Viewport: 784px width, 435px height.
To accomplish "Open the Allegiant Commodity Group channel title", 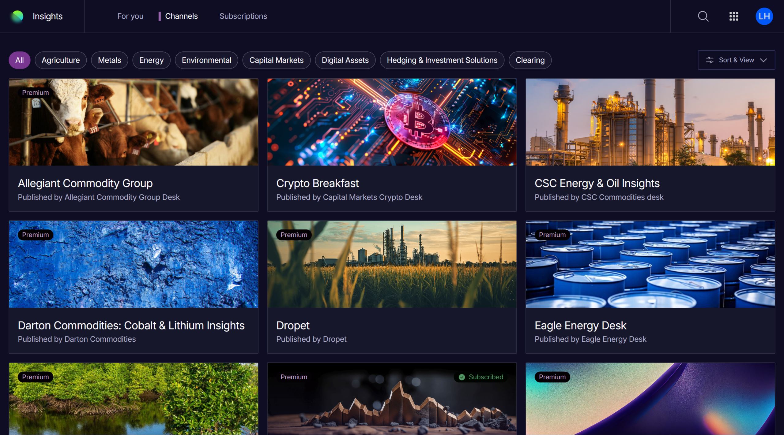I will click(85, 183).
